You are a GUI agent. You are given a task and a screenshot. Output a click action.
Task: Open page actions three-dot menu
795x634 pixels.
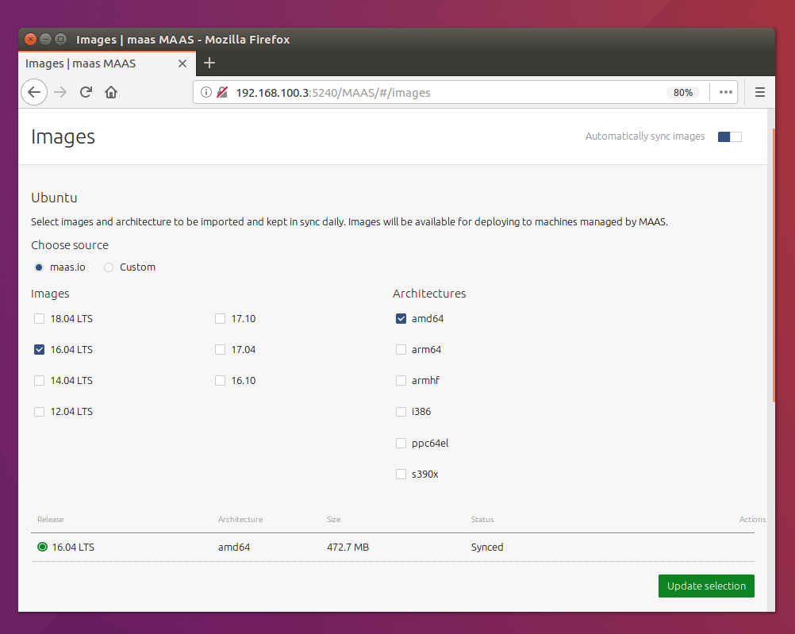pyautogui.click(x=725, y=92)
